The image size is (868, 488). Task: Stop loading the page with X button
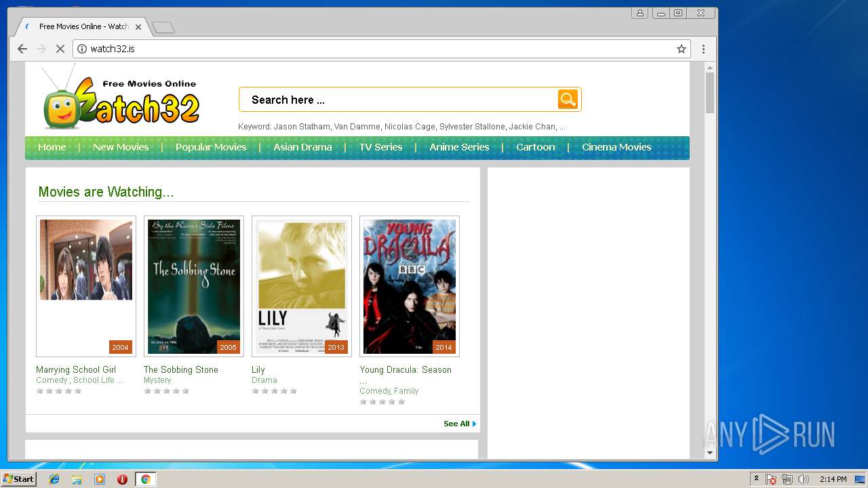pyautogui.click(x=60, y=49)
